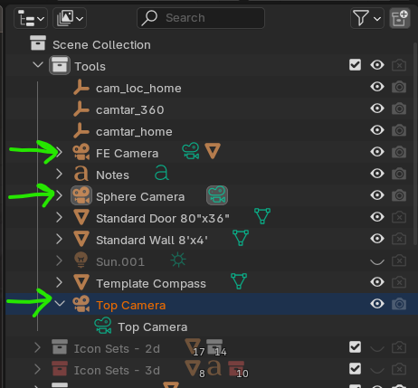Click the green sun light data icon beside Sun.001
418x388 pixels.
178,260
